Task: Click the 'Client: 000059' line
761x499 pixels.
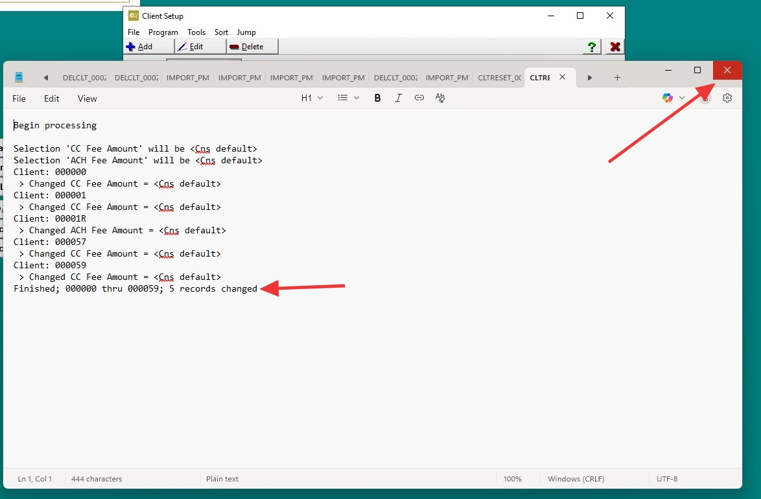Action: tap(50, 265)
